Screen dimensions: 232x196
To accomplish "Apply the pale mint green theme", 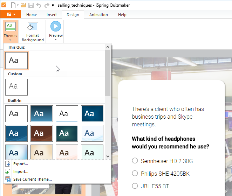I will point(92,152).
